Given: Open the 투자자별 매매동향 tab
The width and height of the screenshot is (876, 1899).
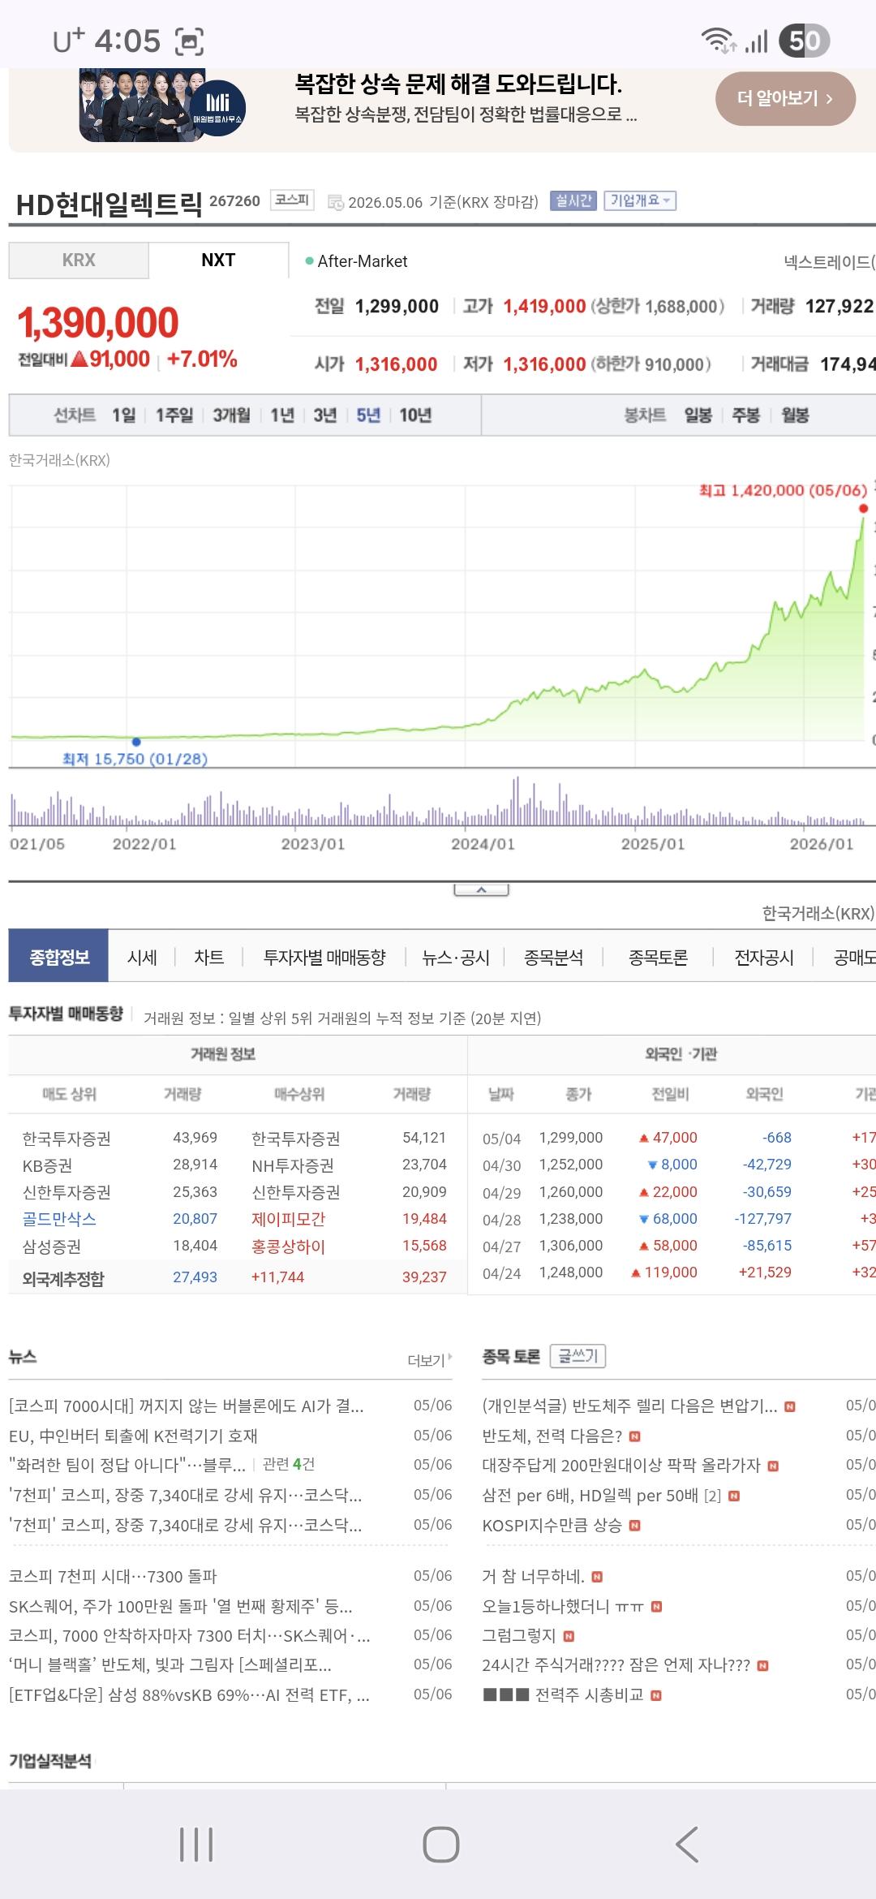Looking at the screenshot, I should click(324, 958).
